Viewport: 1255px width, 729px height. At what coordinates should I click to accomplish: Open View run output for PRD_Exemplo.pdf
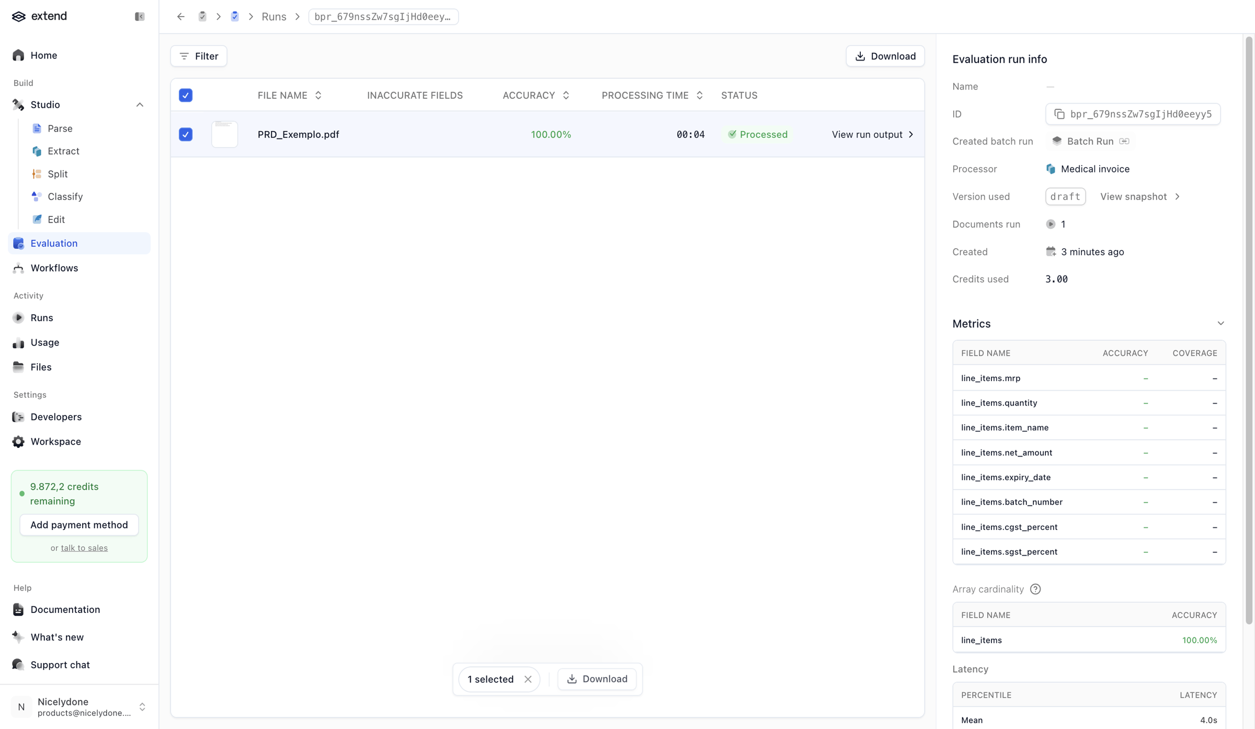(x=872, y=134)
